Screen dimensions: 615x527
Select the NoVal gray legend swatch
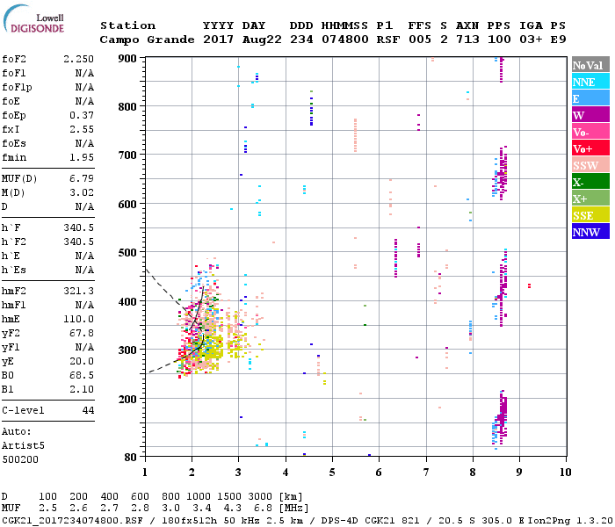[590, 65]
